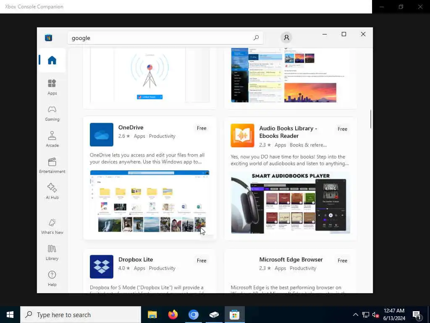This screenshot has width=430, height=323.
Task: View the mail app sunset screenshot
Action: click(x=291, y=75)
